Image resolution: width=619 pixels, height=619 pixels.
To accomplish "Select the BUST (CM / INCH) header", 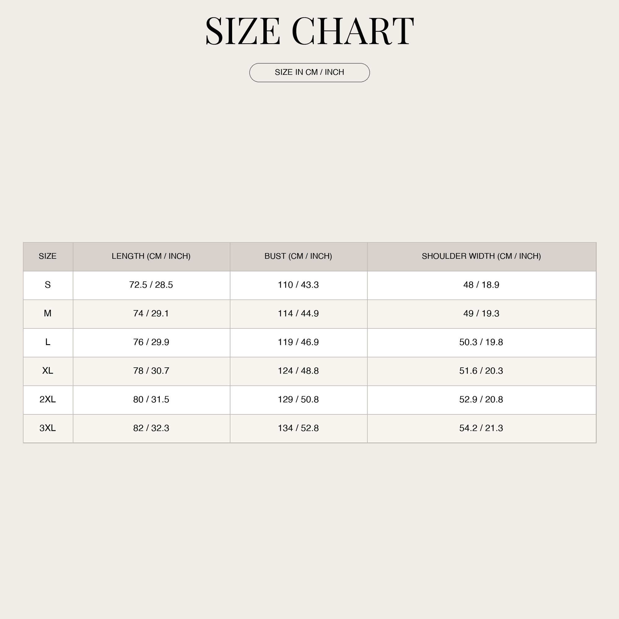I will click(x=298, y=256).
